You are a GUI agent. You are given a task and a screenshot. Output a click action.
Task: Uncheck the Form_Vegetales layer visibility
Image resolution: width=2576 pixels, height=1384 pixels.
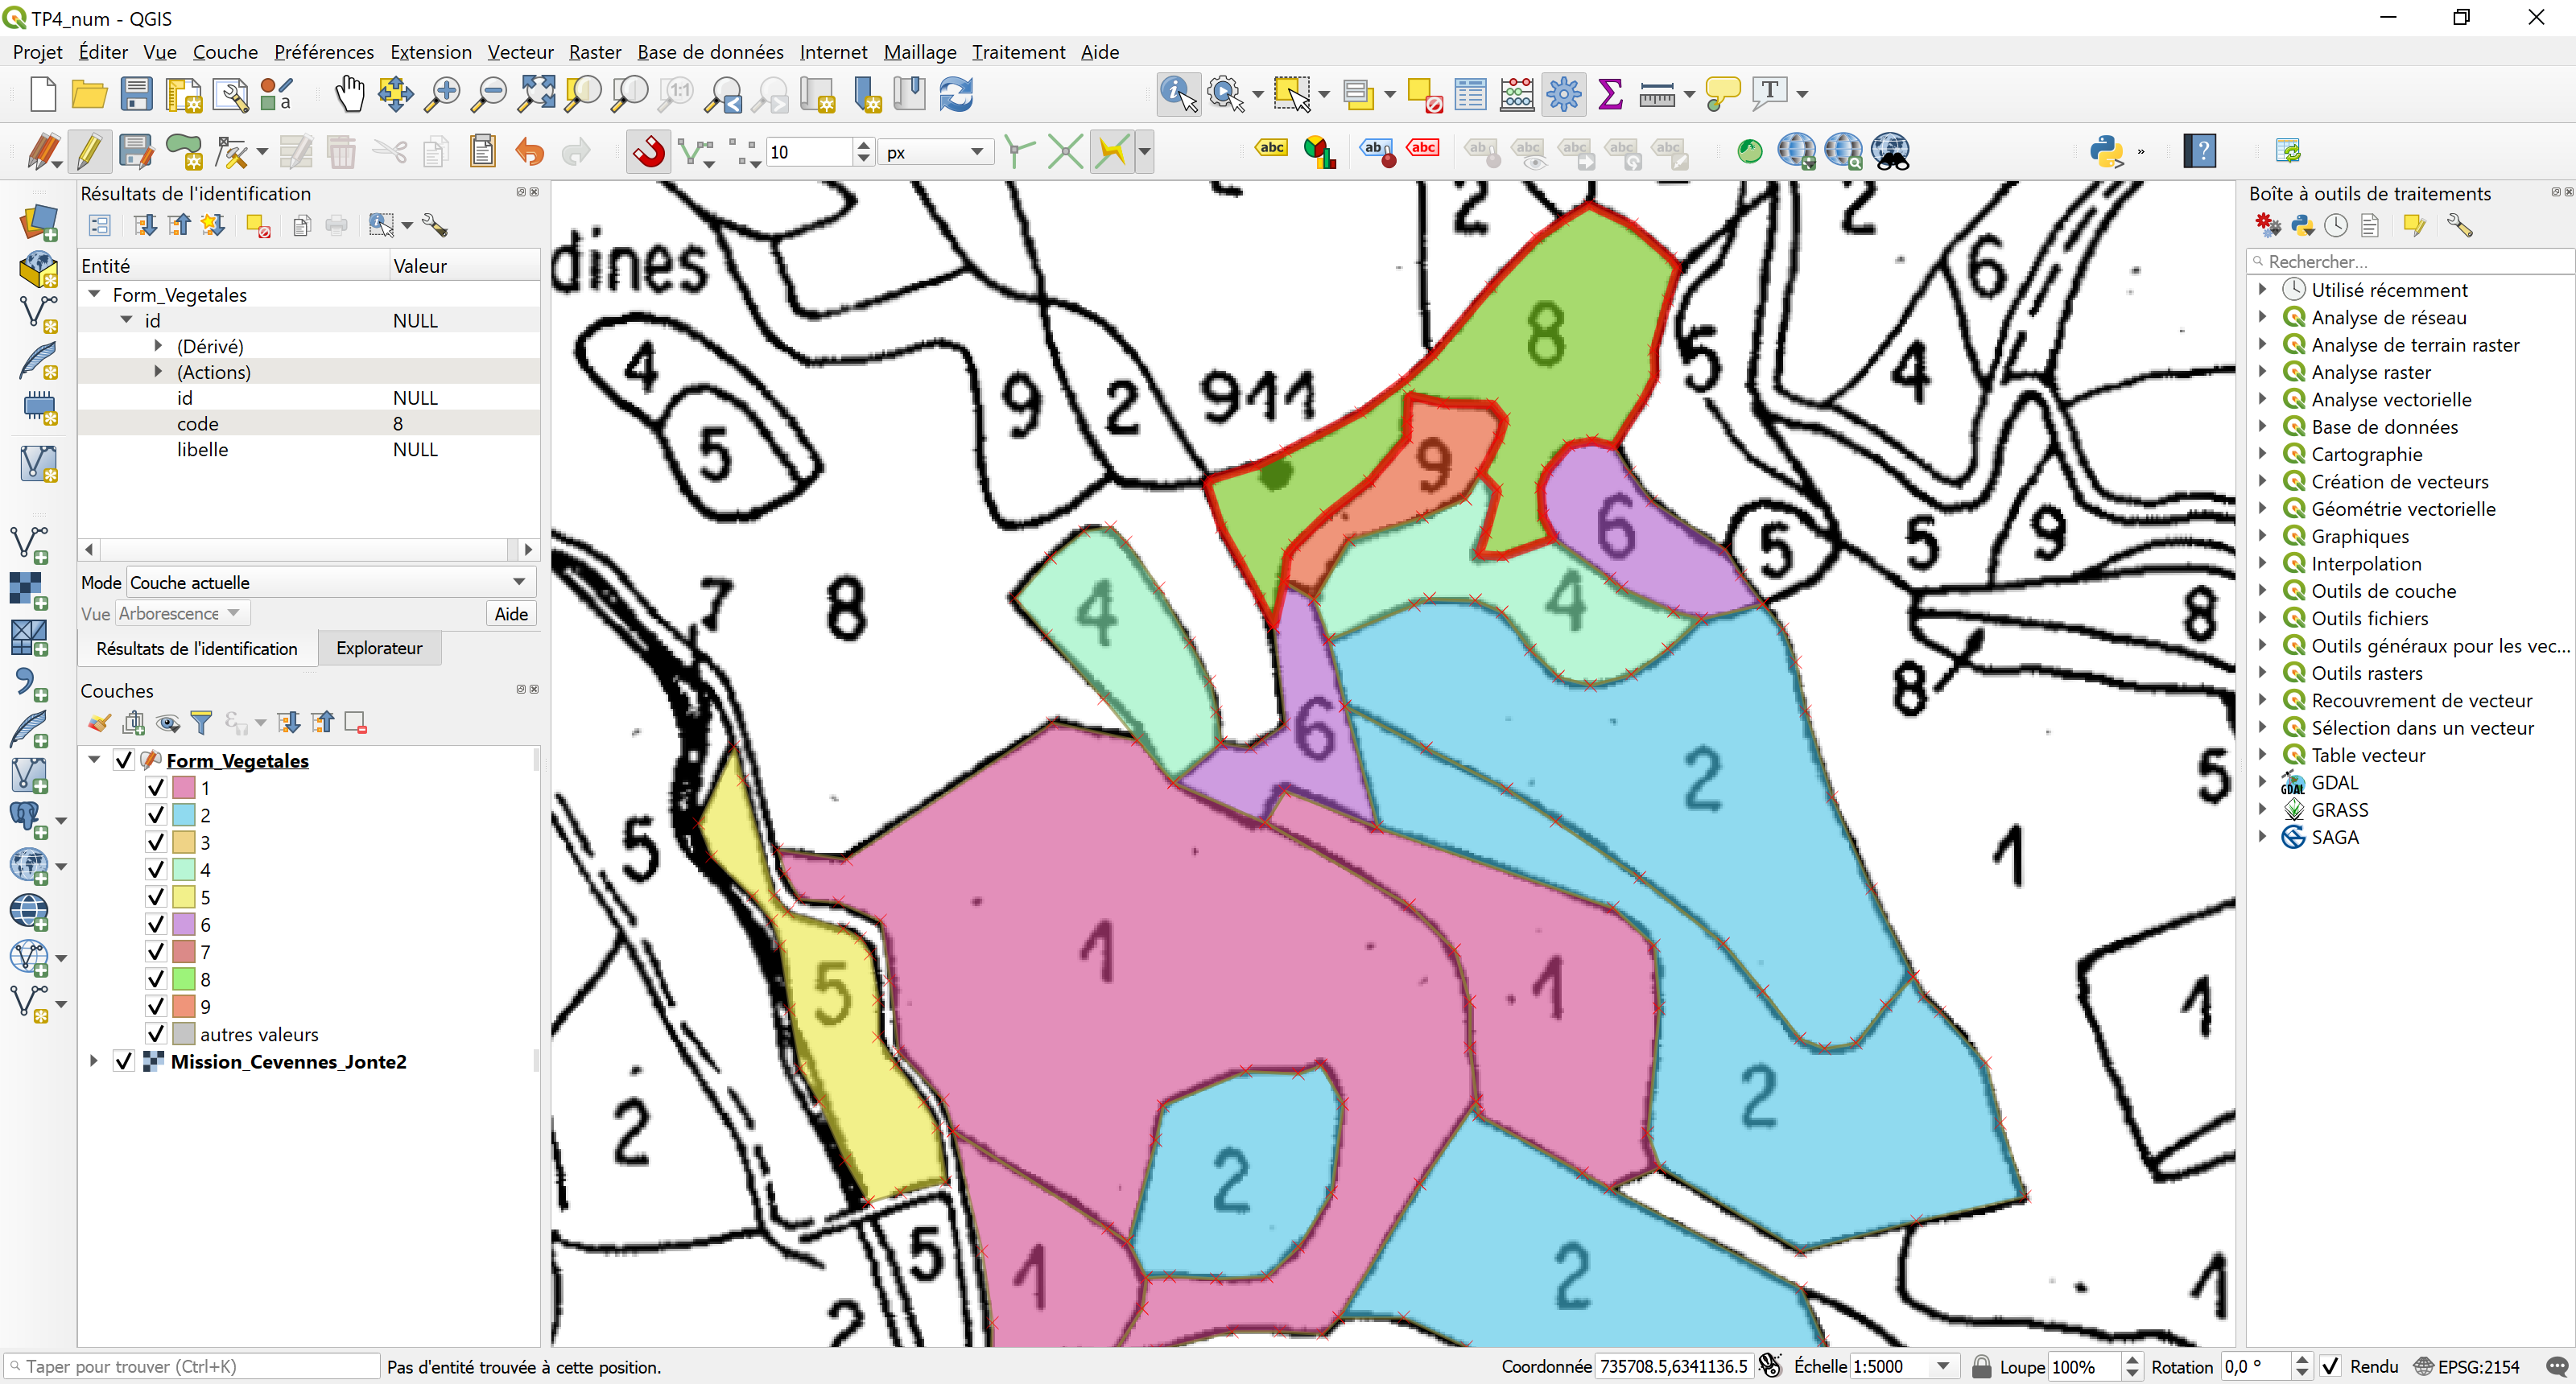pyautogui.click(x=124, y=761)
